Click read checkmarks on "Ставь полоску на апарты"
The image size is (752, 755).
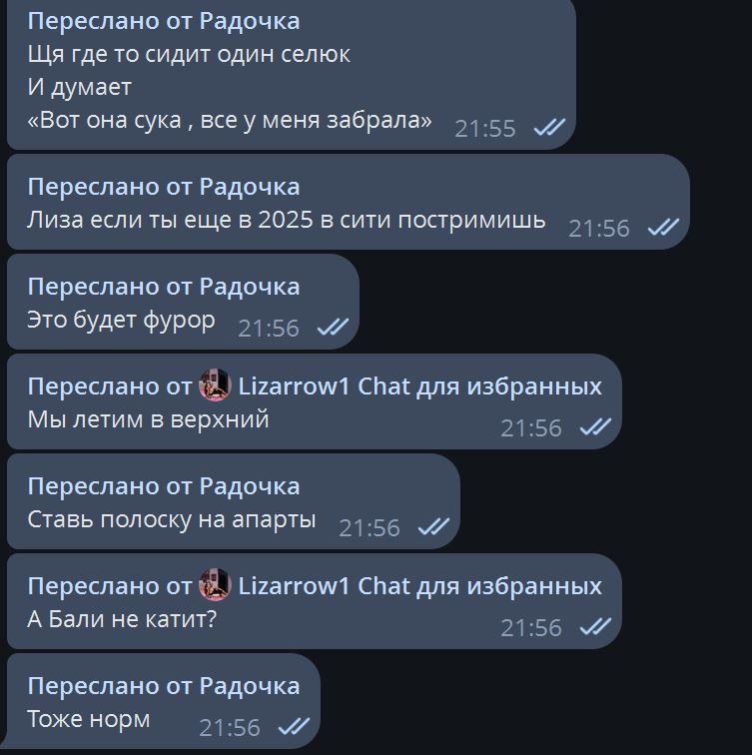(x=433, y=526)
